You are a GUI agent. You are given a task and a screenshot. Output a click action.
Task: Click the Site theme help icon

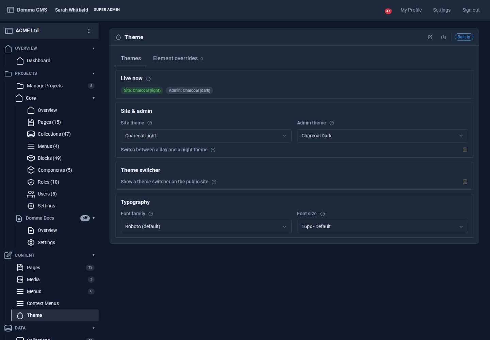coord(150,123)
